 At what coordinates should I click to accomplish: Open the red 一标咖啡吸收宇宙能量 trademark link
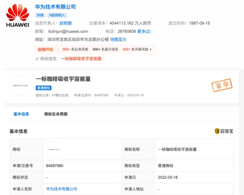tap(81, 59)
